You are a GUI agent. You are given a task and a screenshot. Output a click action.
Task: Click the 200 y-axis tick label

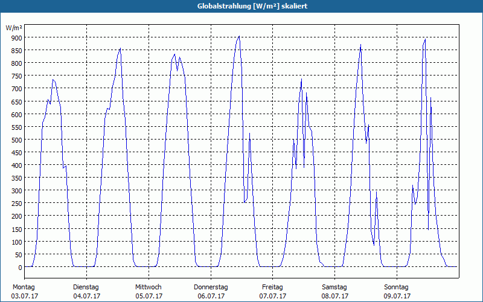click(x=18, y=217)
